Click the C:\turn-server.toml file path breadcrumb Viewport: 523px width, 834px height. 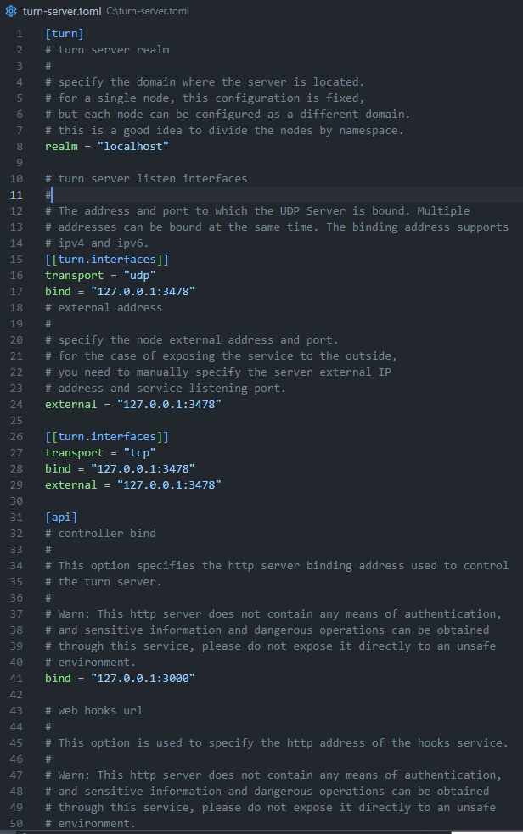(148, 11)
